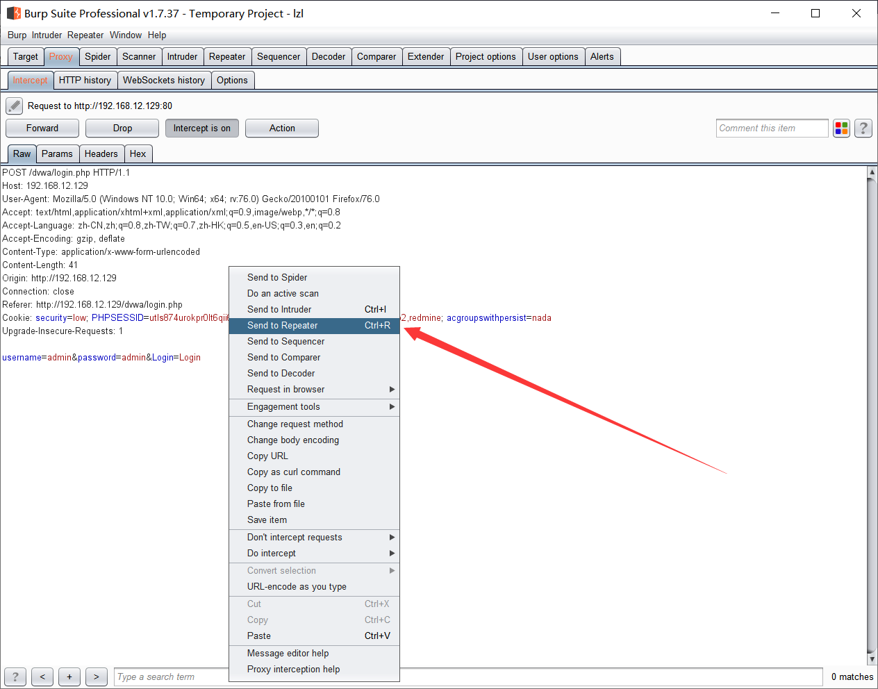Open the Action dropdown button
Screen dimensions: 878x689
click(x=282, y=128)
